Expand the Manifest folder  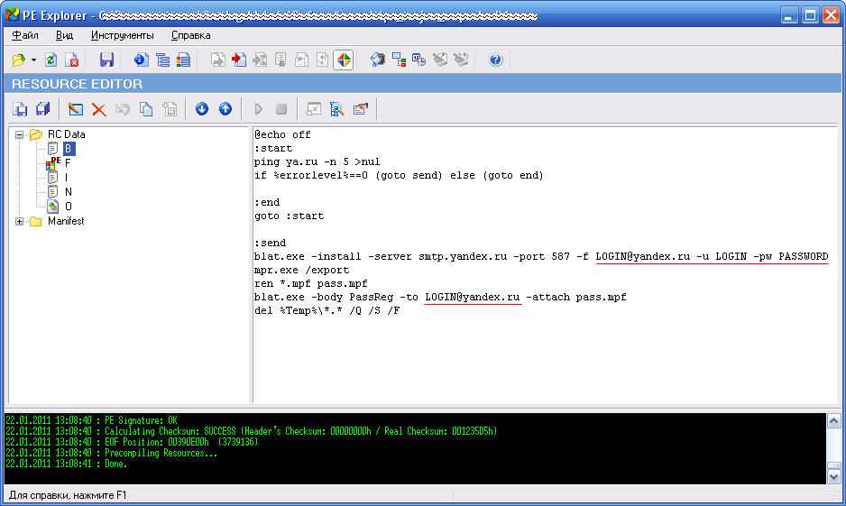click(20, 222)
